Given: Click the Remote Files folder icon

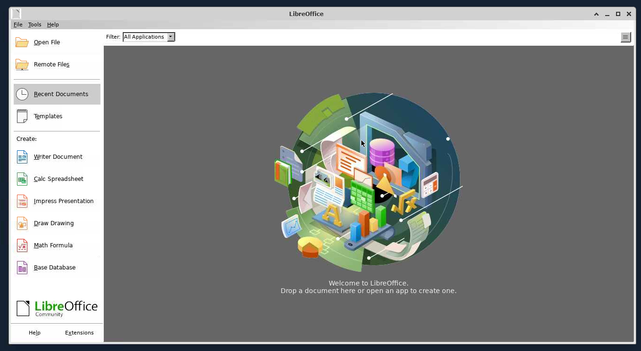Looking at the screenshot, I should coord(22,65).
